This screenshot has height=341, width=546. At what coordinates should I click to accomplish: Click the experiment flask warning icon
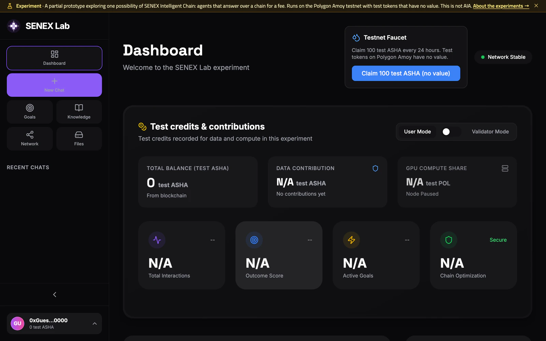click(10, 6)
